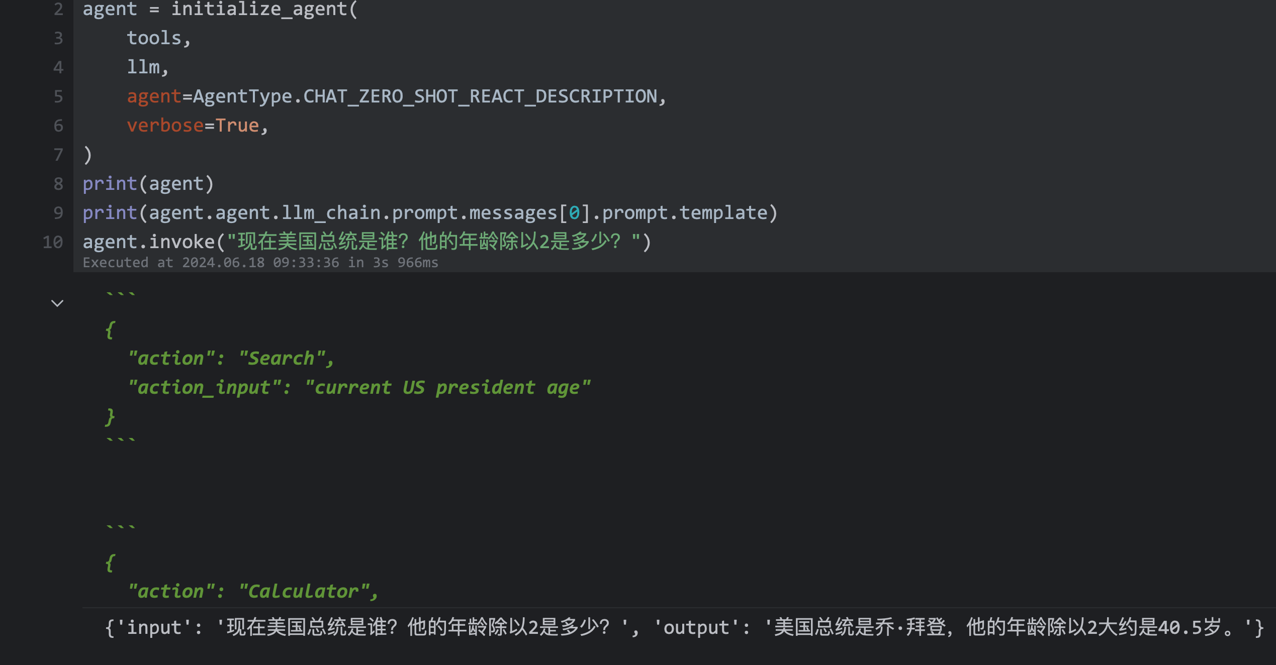Click line number 10 in the gutter
The width and height of the screenshot is (1276, 665).
(x=53, y=242)
